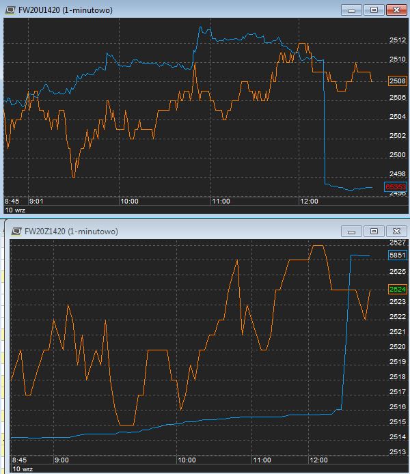The image size is (410, 474).
Task: Click the 2502 price level on upper axis
Action: (398, 136)
